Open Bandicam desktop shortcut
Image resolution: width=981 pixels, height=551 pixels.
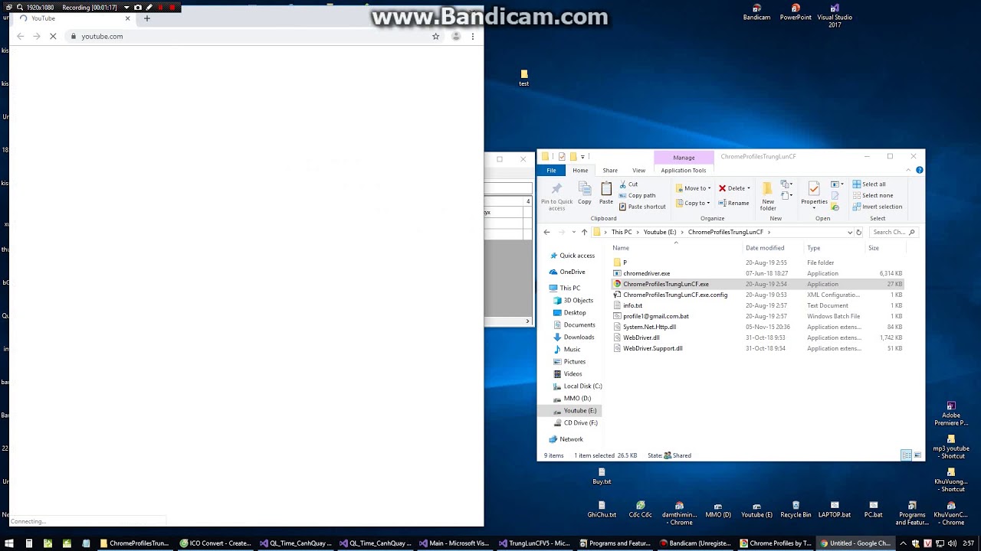(x=756, y=12)
